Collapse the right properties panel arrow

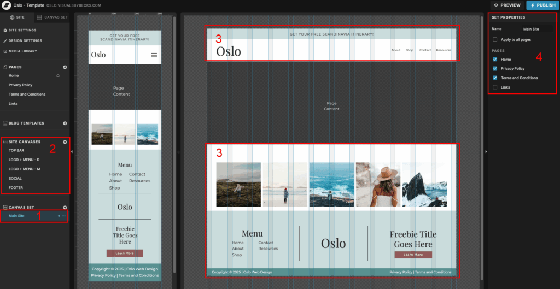tap(486, 151)
